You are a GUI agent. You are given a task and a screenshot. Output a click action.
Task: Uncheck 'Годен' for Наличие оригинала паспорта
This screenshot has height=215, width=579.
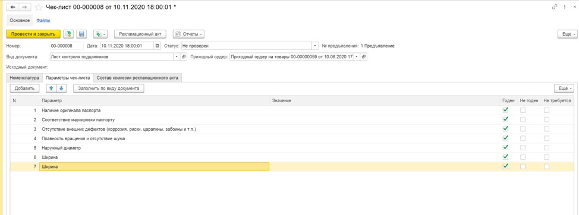(x=505, y=110)
